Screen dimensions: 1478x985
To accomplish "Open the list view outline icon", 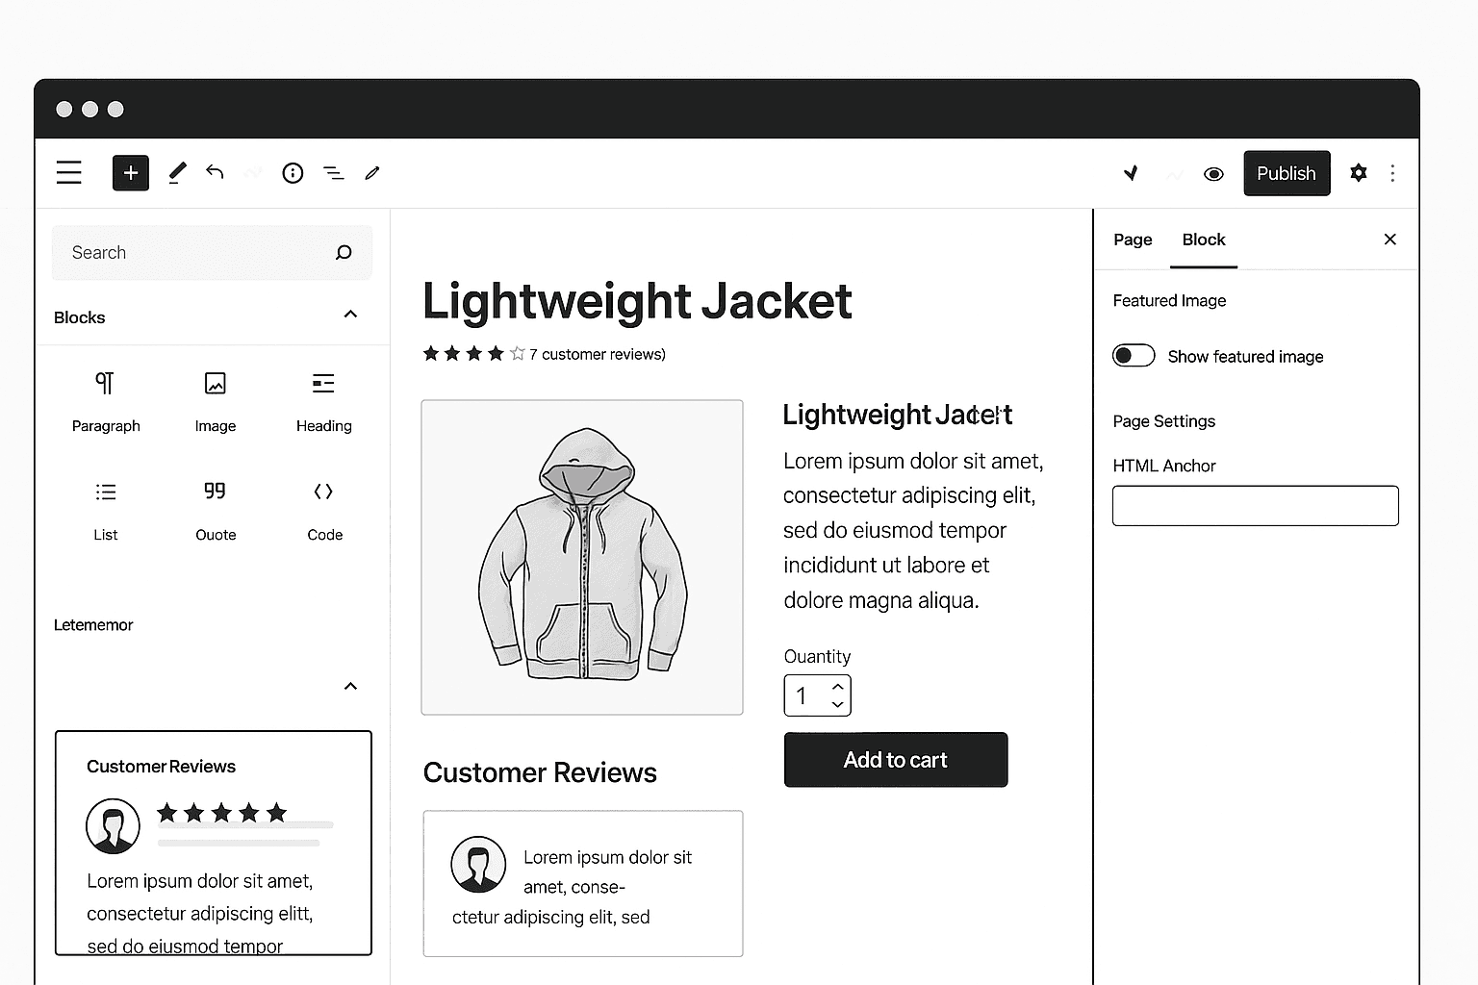I will click(333, 173).
